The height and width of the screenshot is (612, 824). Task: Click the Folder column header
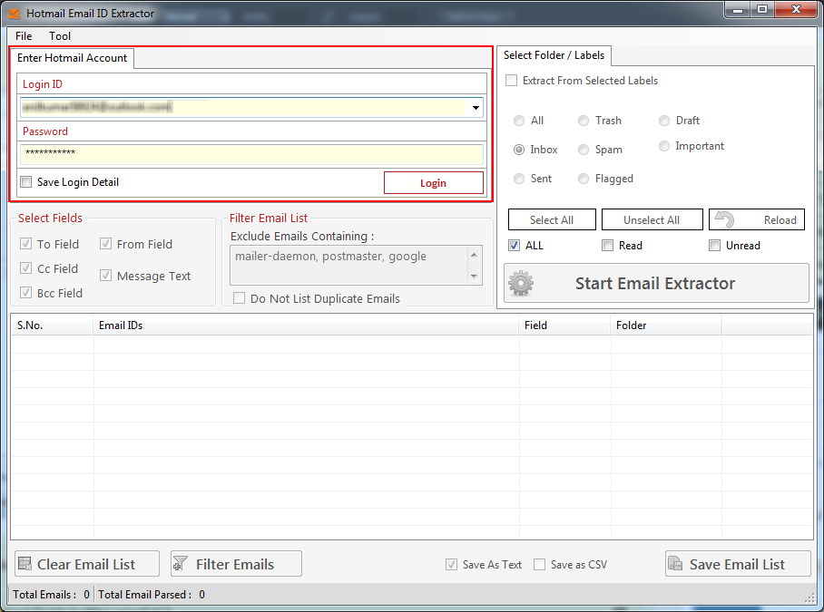666,325
